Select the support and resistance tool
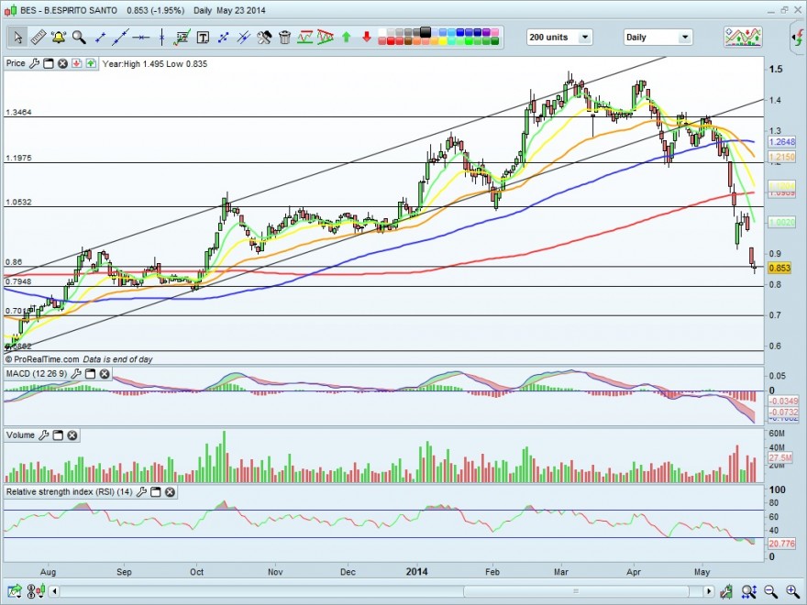 pos(304,37)
